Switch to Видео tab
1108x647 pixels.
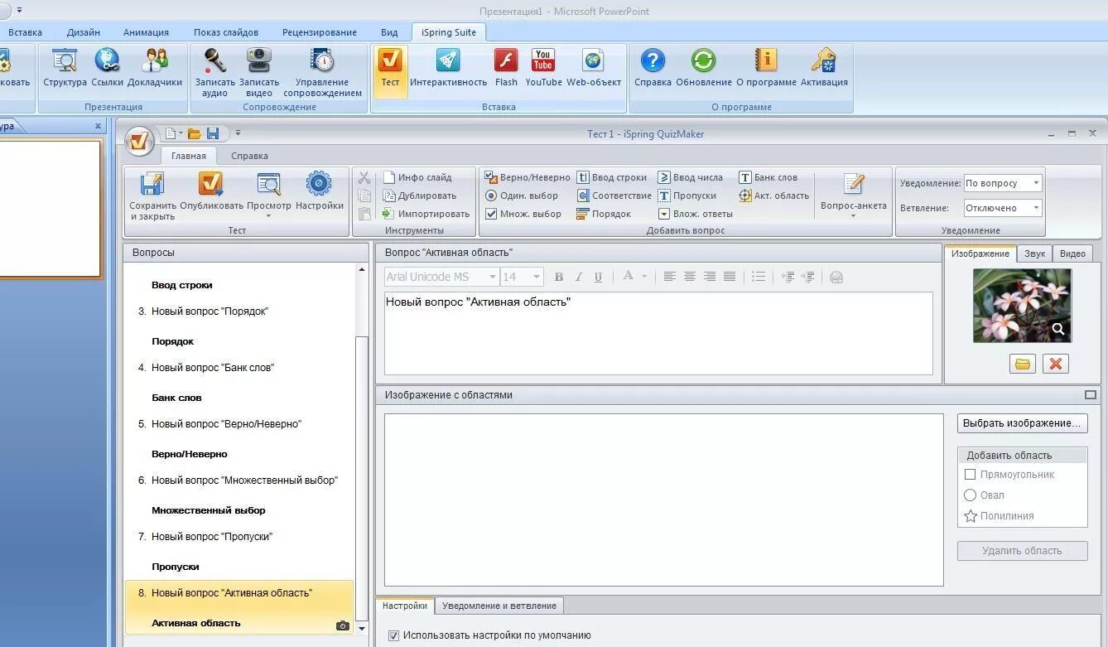1072,253
